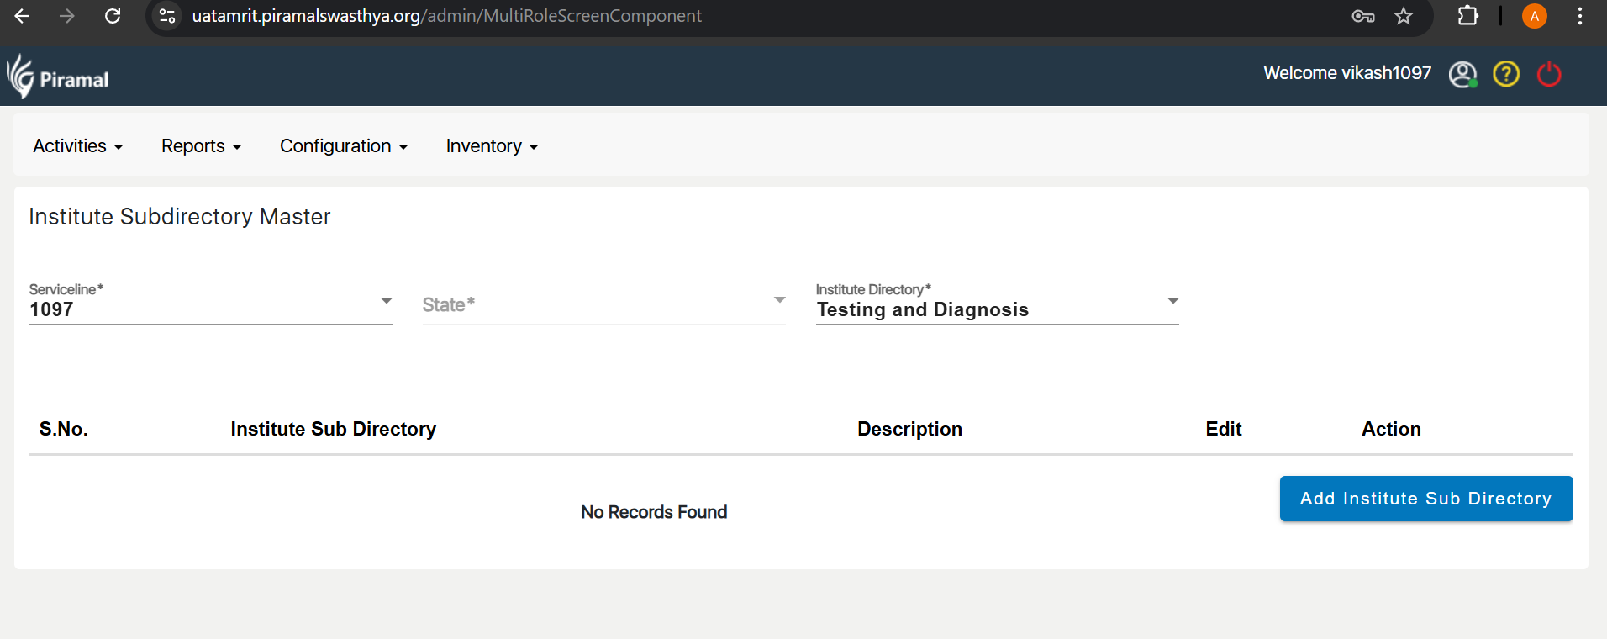Open the Reports menu
Screen dimensions: 1607x639
201,146
